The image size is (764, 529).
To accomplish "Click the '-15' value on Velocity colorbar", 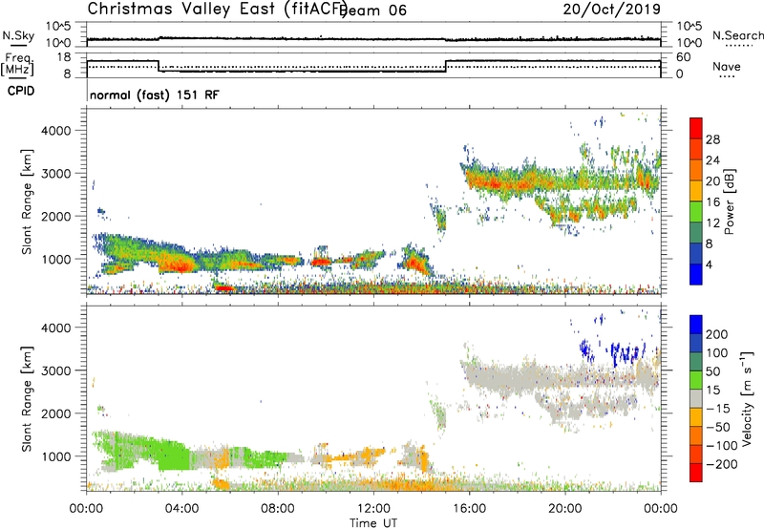I will click(718, 408).
